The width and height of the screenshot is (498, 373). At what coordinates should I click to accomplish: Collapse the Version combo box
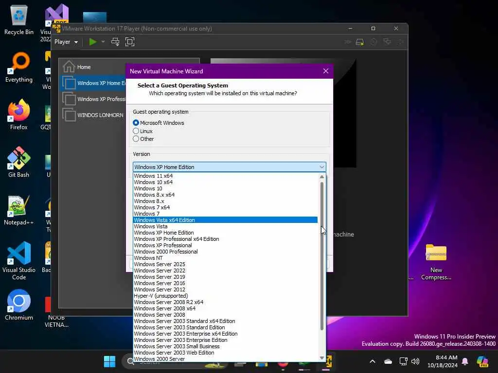(321, 167)
